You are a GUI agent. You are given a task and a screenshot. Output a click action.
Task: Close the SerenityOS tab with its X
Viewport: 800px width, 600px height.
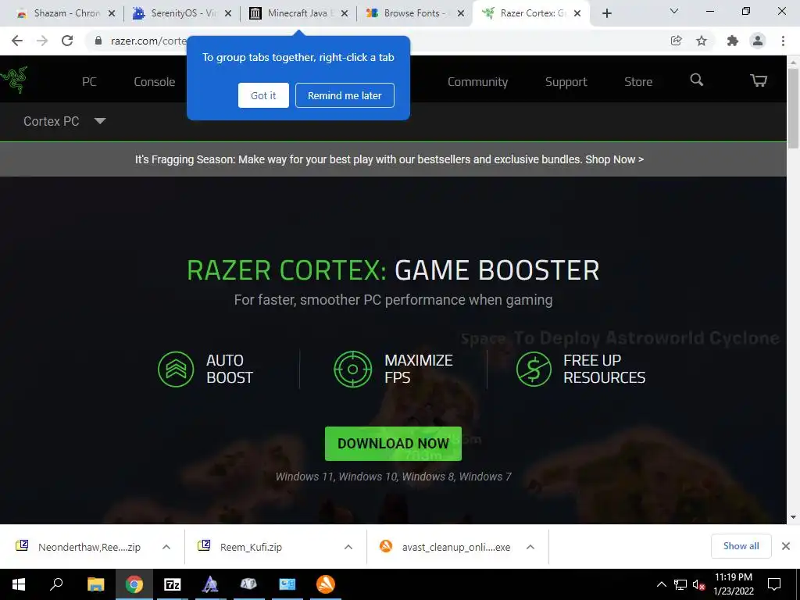pyautogui.click(x=228, y=13)
